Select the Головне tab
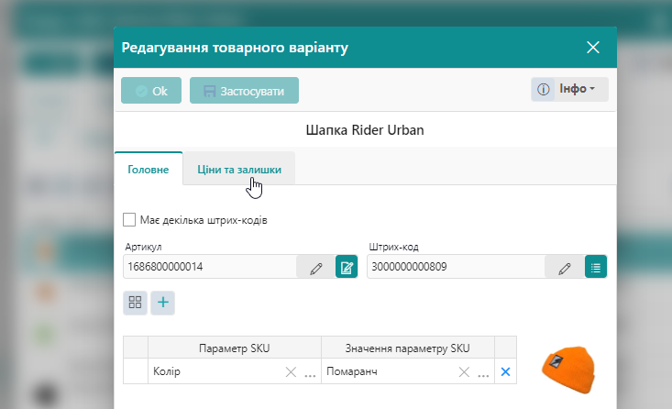 point(148,170)
